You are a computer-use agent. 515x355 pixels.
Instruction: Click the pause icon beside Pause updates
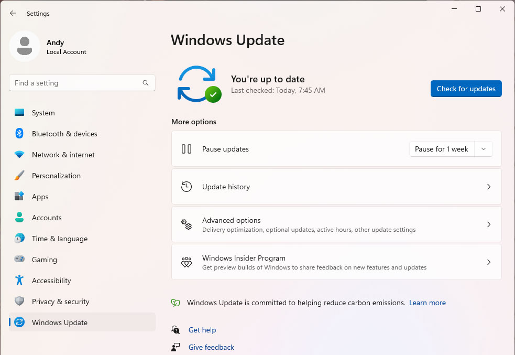(186, 149)
